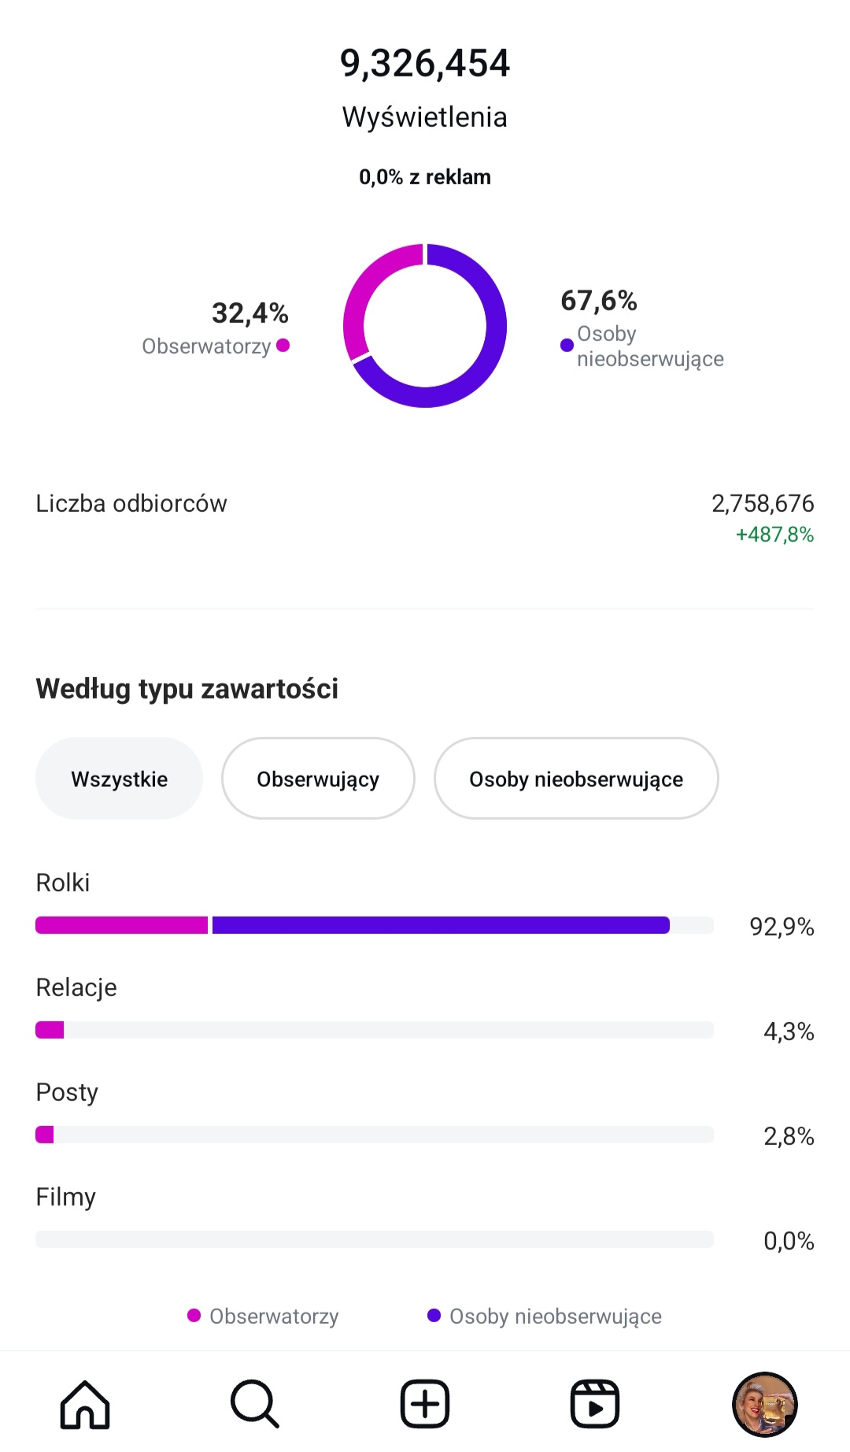Tap the Rolki purple bar segment
The height and width of the screenshot is (1452, 850).
coord(441,925)
